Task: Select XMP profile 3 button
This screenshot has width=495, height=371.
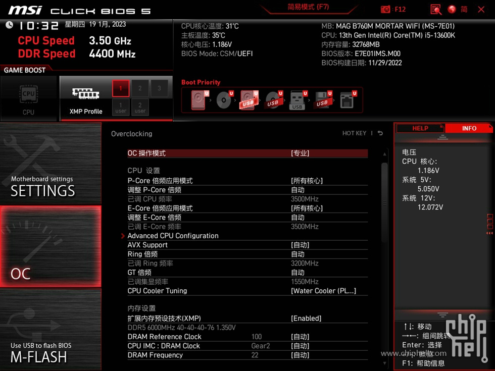Action: coord(159,88)
